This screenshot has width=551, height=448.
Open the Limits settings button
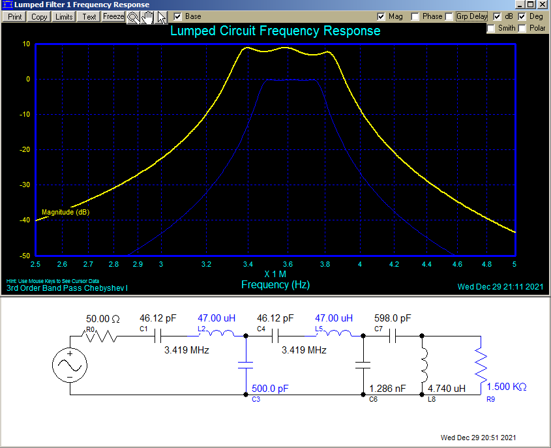tap(64, 17)
